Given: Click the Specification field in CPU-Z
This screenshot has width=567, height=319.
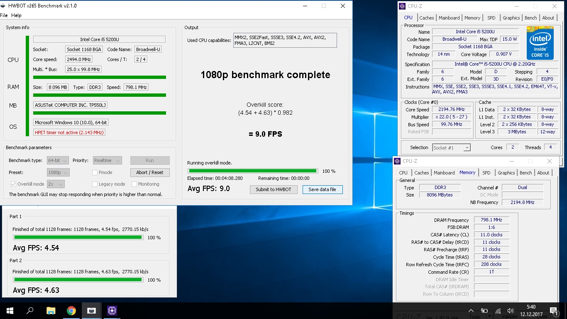Looking at the screenshot, I should click(x=495, y=64).
